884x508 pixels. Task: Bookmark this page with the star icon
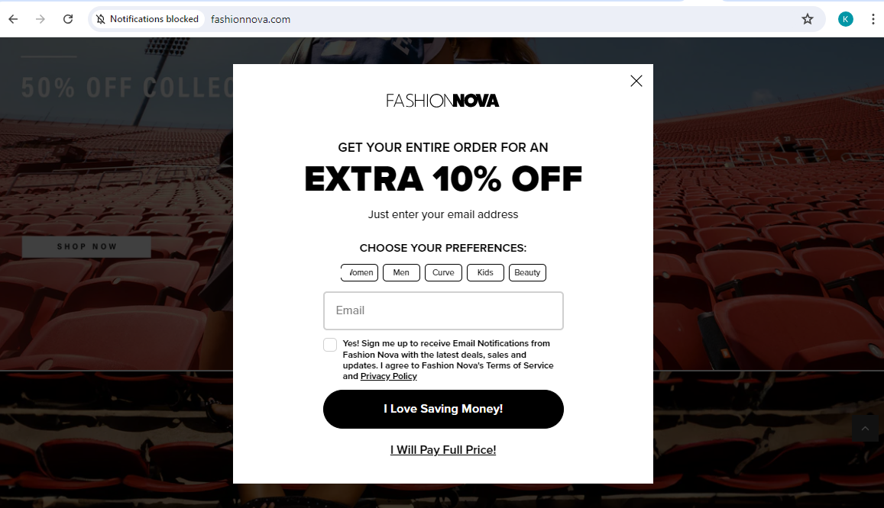coord(808,19)
